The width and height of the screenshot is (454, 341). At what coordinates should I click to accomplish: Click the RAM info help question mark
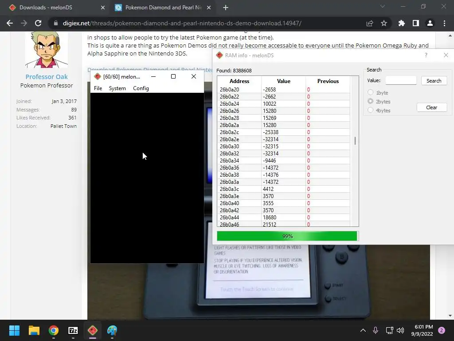[426, 55]
